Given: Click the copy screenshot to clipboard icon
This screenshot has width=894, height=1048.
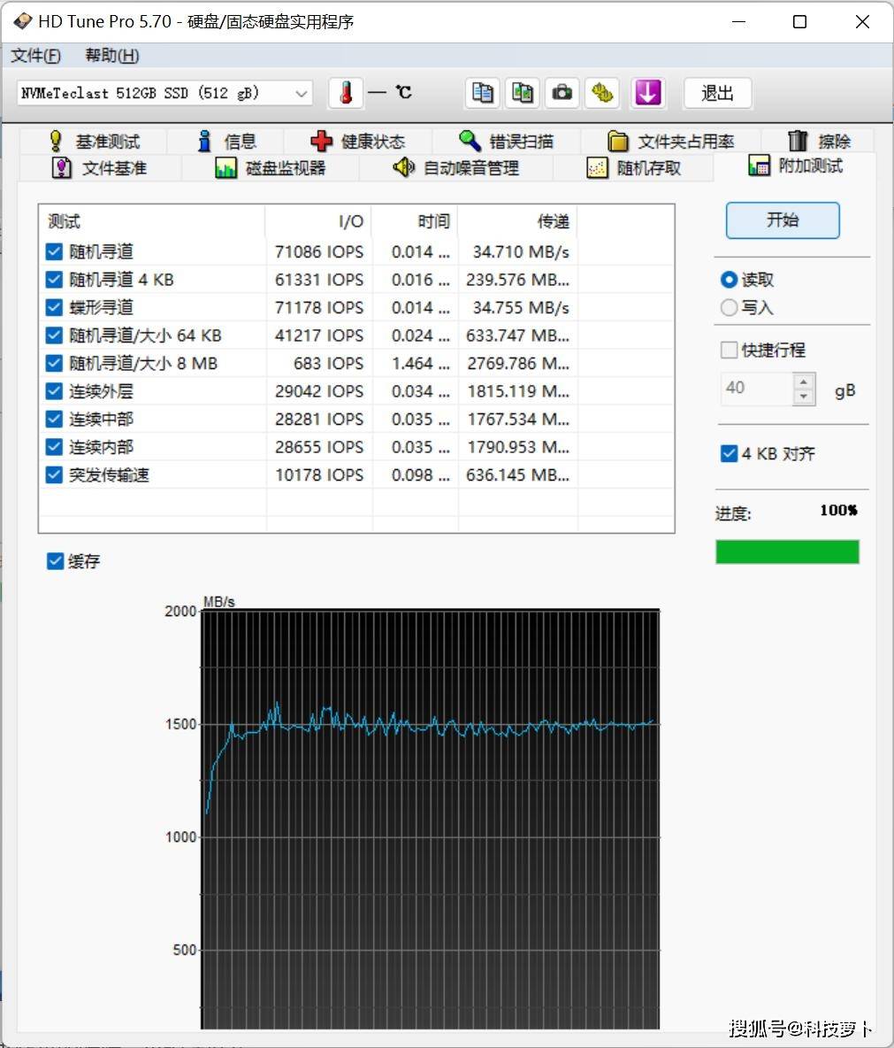Looking at the screenshot, I should (x=522, y=93).
